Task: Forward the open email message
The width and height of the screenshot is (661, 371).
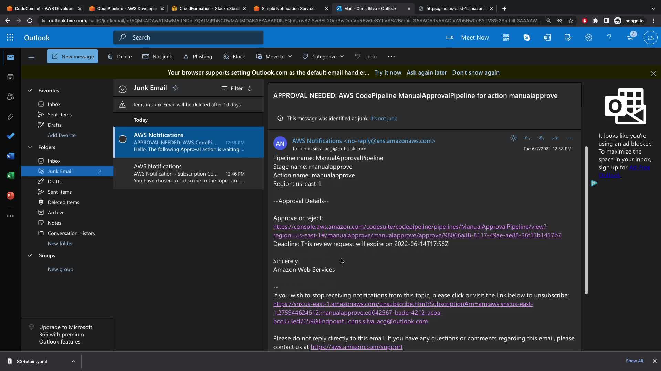Action: click(x=555, y=138)
